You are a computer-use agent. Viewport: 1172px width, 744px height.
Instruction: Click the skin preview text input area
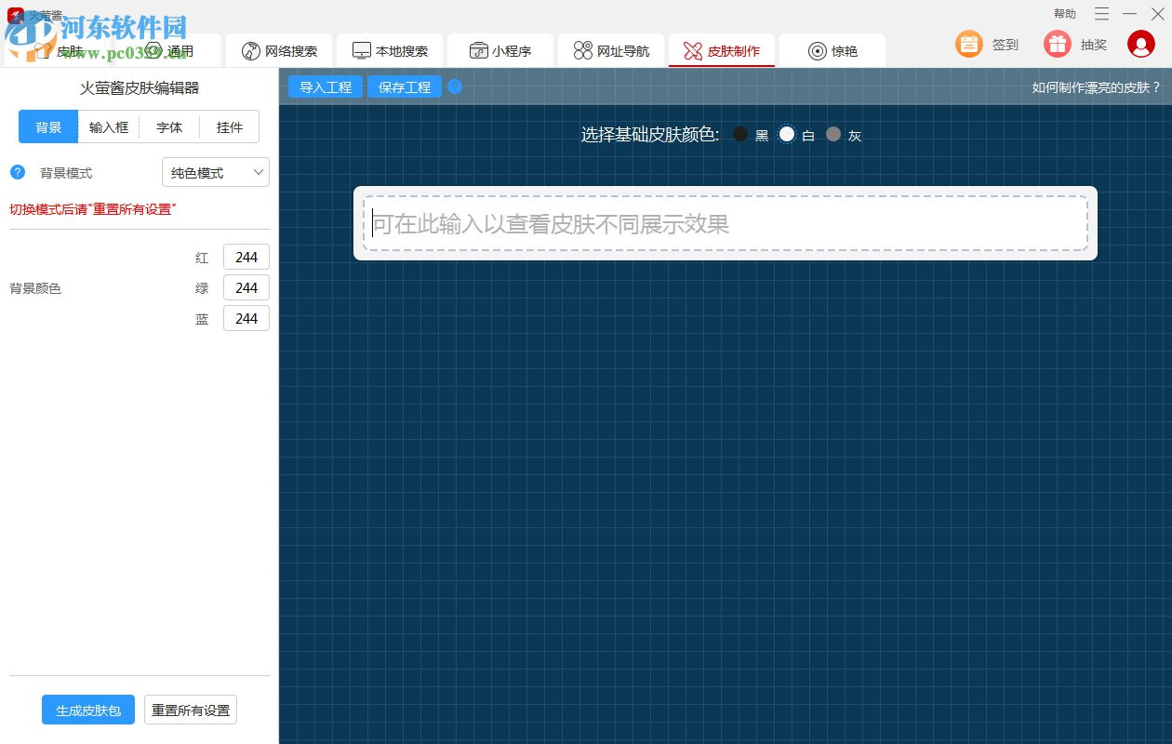point(726,223)
